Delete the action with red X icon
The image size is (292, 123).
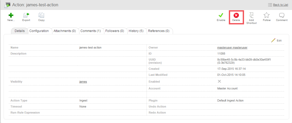point(236,16)
